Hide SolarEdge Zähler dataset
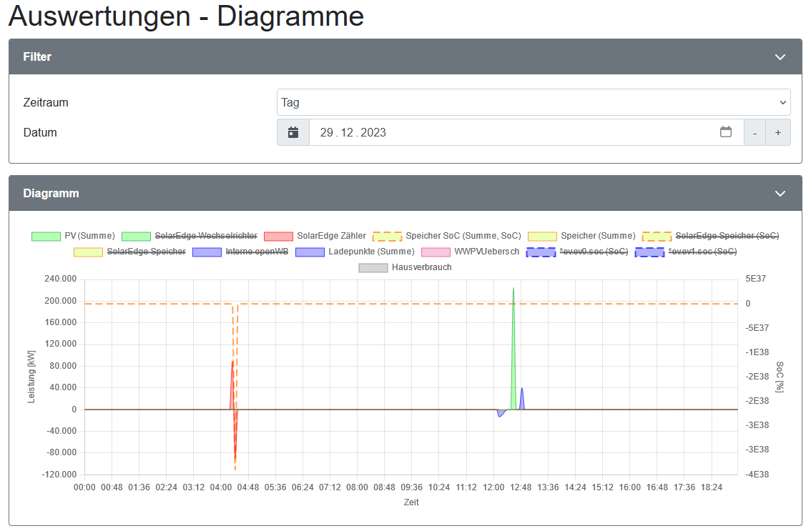This screenshot has width=806, height=531. [x=331, y=236]
